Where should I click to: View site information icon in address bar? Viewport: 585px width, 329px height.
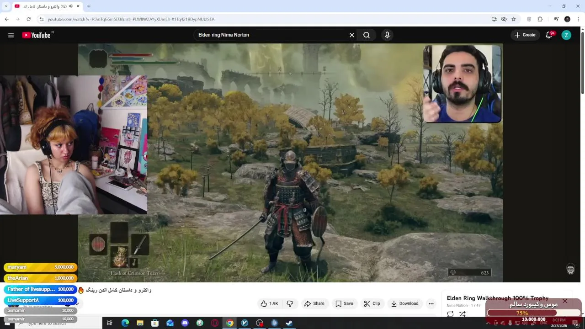(42, 19)
